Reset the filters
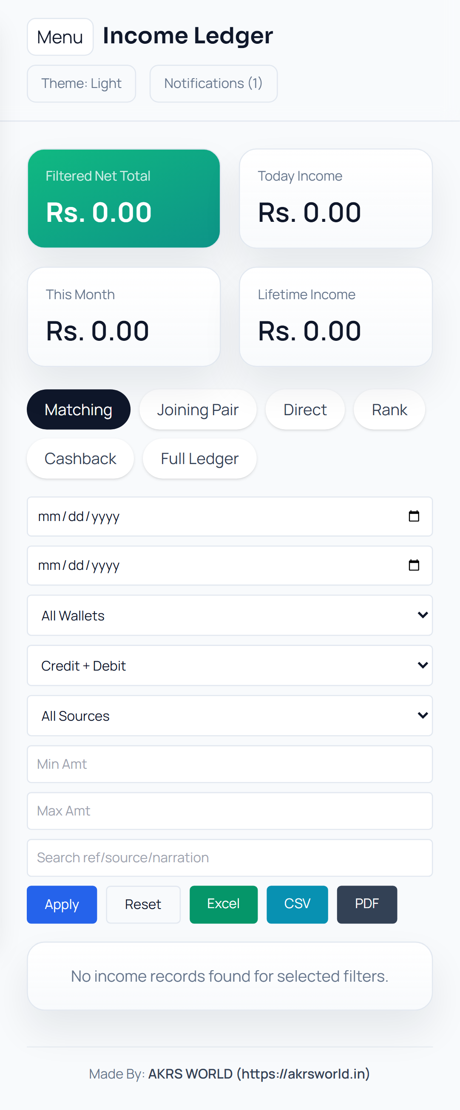This screenshot has width=460, height=1110. click(x=143, y=904)
